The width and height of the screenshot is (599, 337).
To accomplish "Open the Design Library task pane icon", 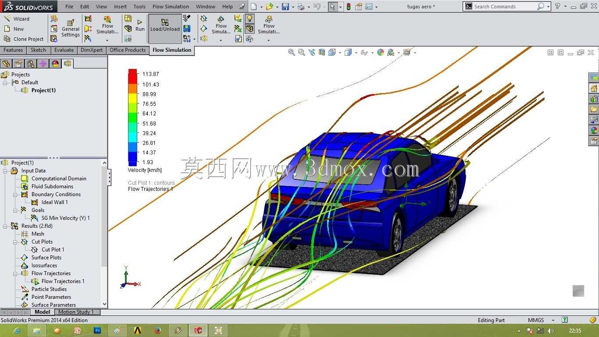I will (594, 99).
